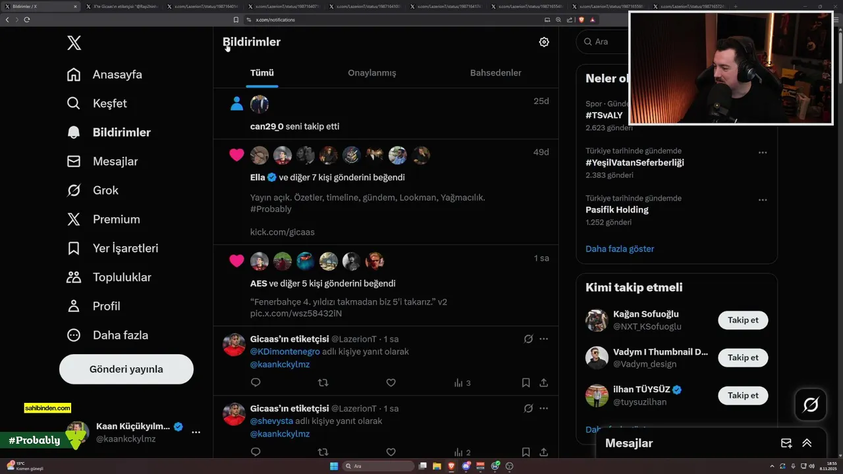Open Topluluklar in sidebar
The image size is (843, 474).
coord(109,277)
